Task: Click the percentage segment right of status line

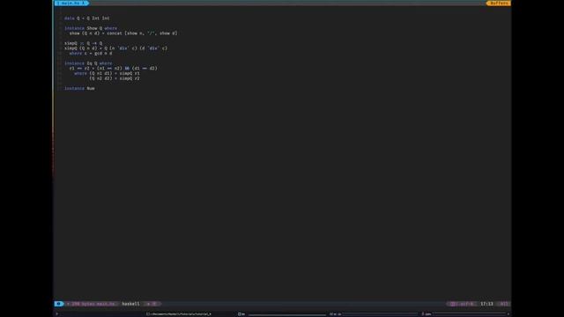Action: coord(504,304)
